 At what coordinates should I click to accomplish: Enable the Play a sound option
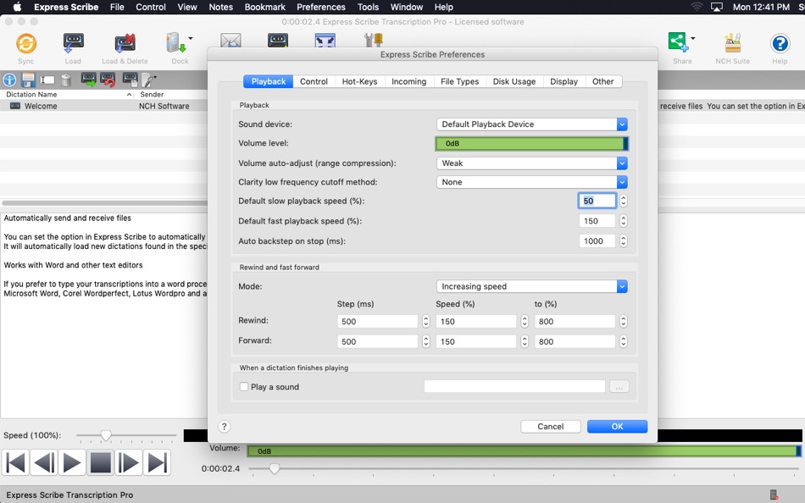[x=243, y=386]
